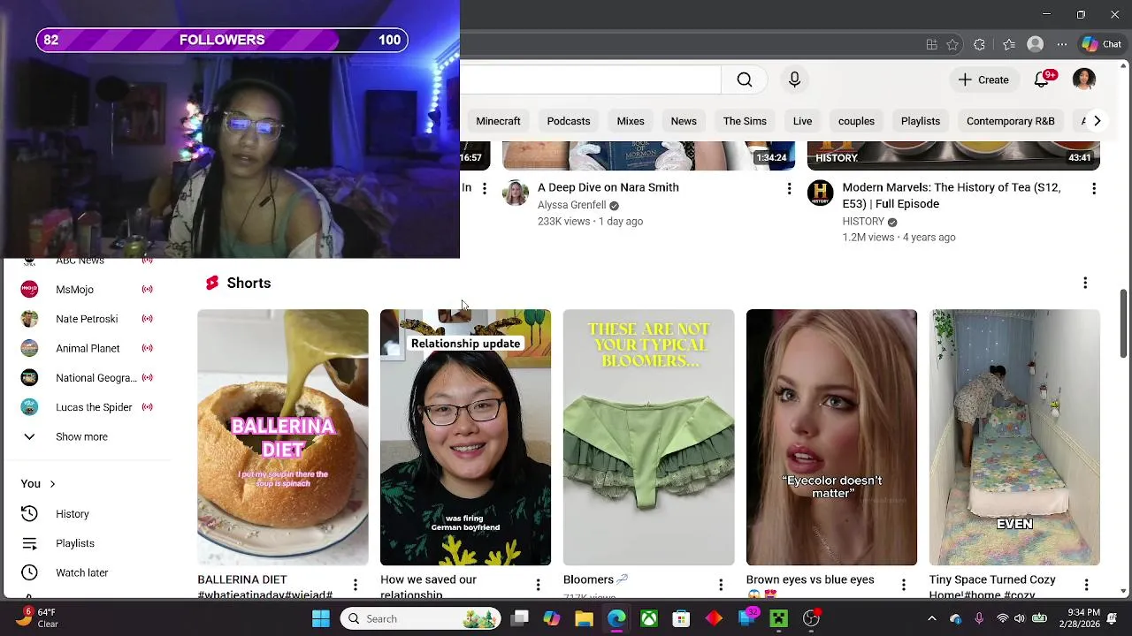The width and height of the screenshot is (1132, 636).
Task: Open the Alyssa Grenfell channel link
Action: pyautogui.click(x=571, y=205)
